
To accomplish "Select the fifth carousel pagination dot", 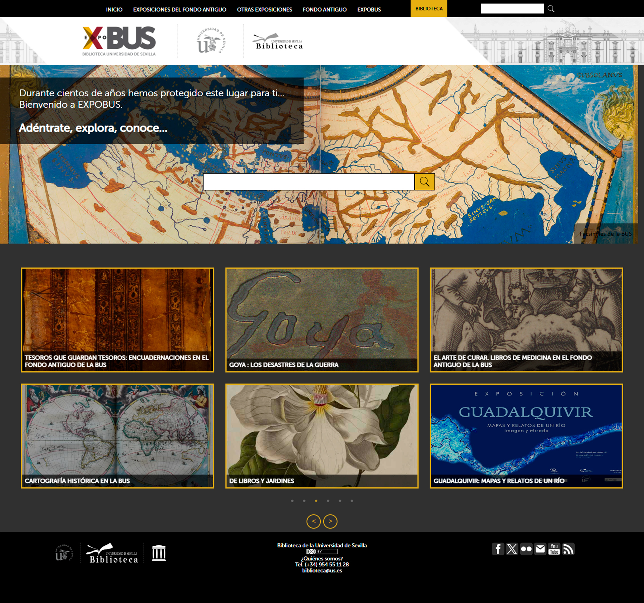I will click(x=340, y=501).
